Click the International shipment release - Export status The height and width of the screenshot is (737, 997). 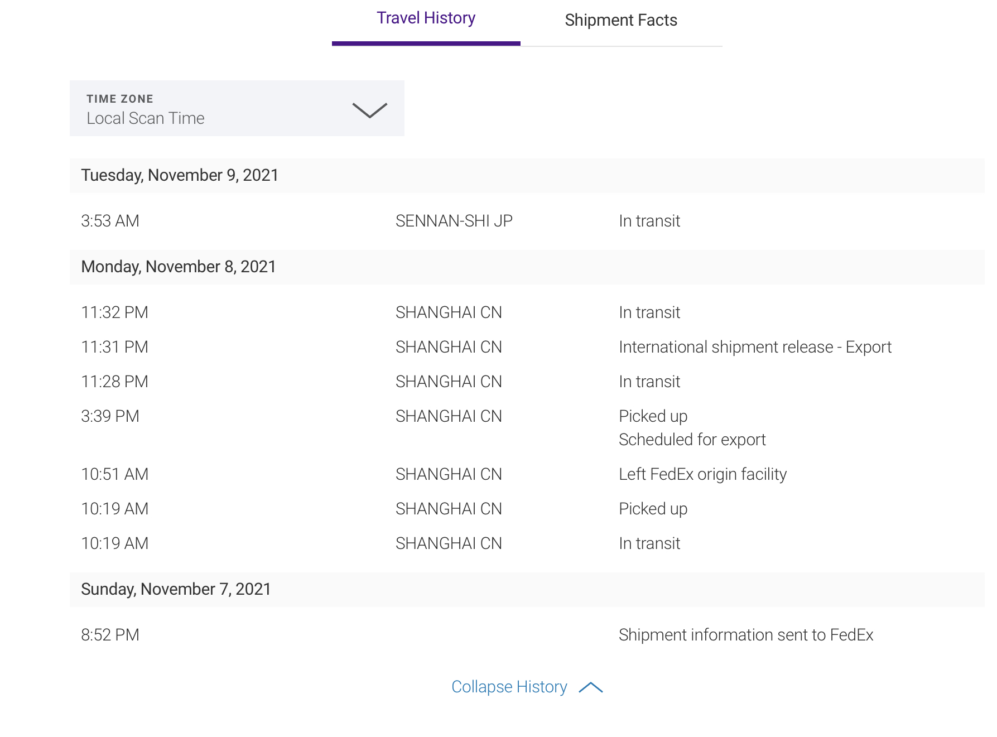[x=755, y=348]
